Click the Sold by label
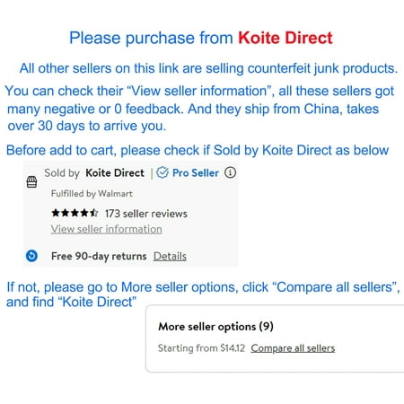 pyautogui.click(x=62, y=173)
